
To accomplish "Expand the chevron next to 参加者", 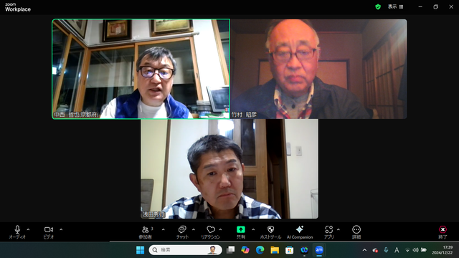I will [163, 229].
